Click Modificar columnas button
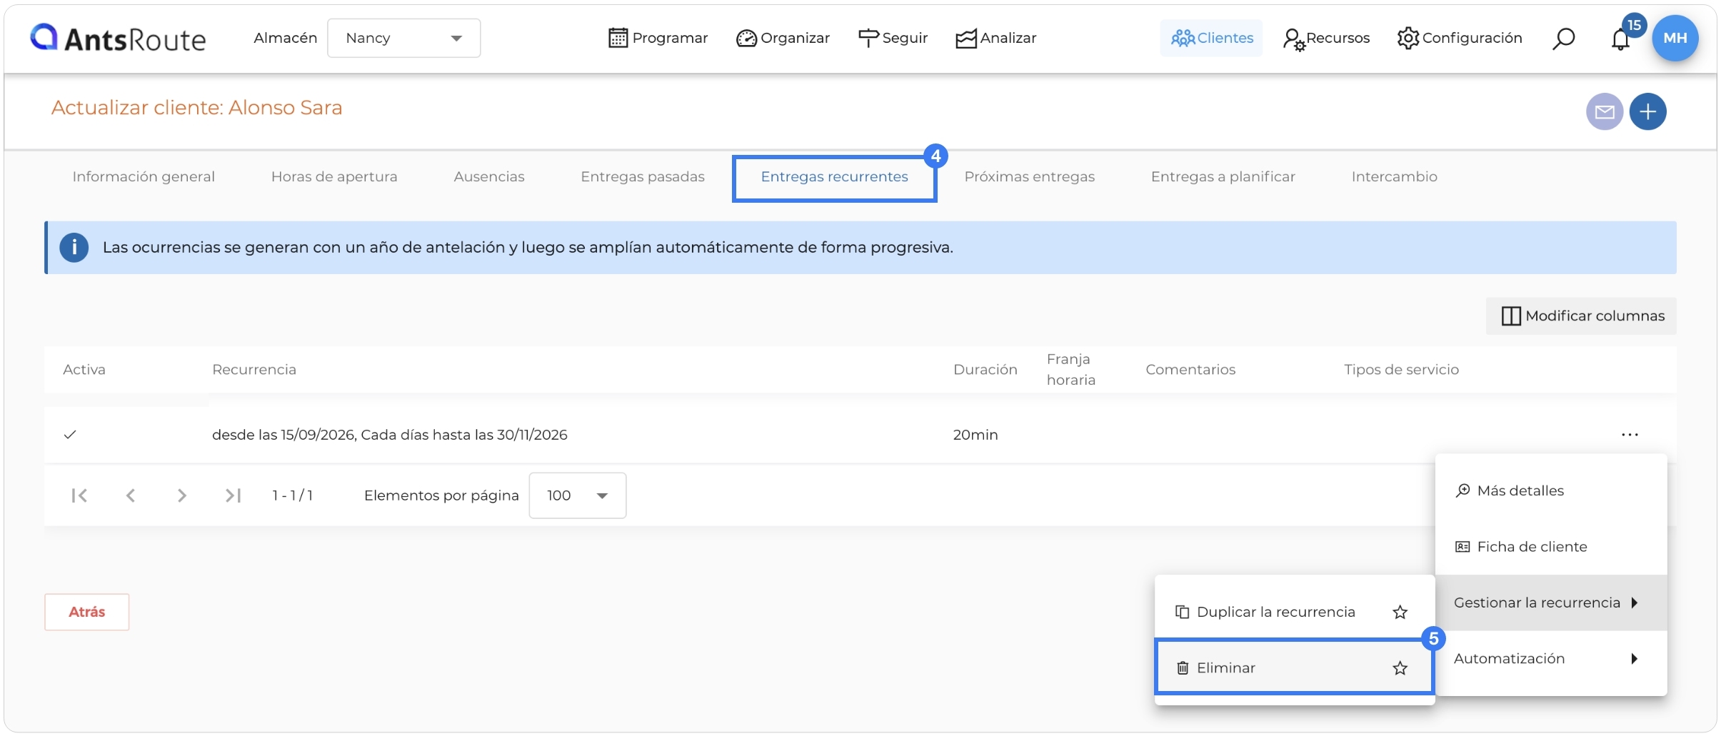Viewport: 1721px width, 736px height. (x=1582, y=316)
